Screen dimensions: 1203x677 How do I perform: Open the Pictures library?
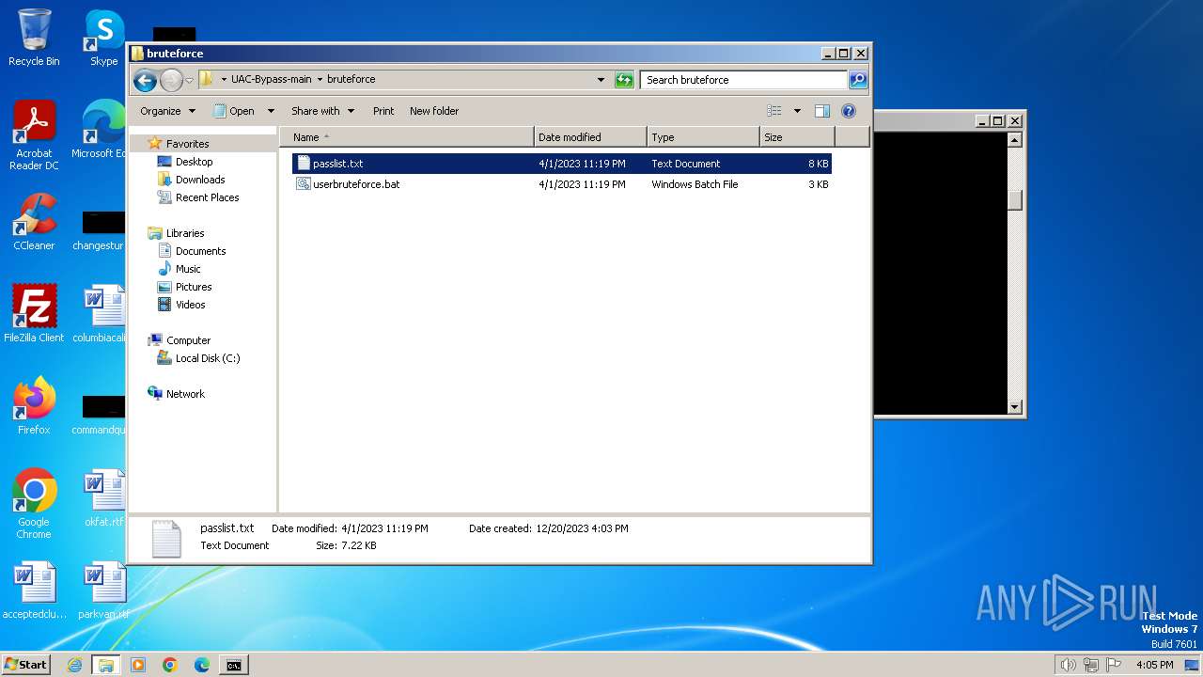point(193,287)
